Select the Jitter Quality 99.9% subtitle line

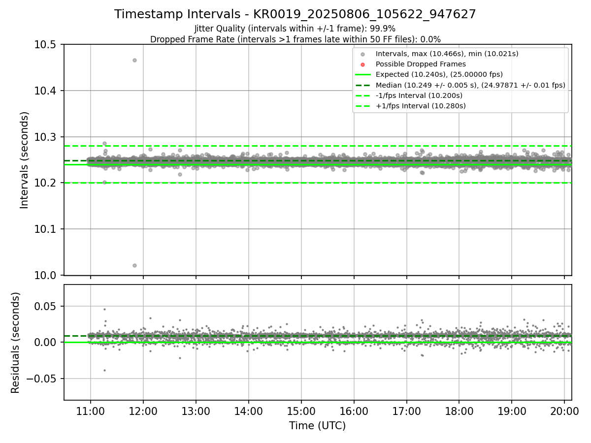point(295,29)
